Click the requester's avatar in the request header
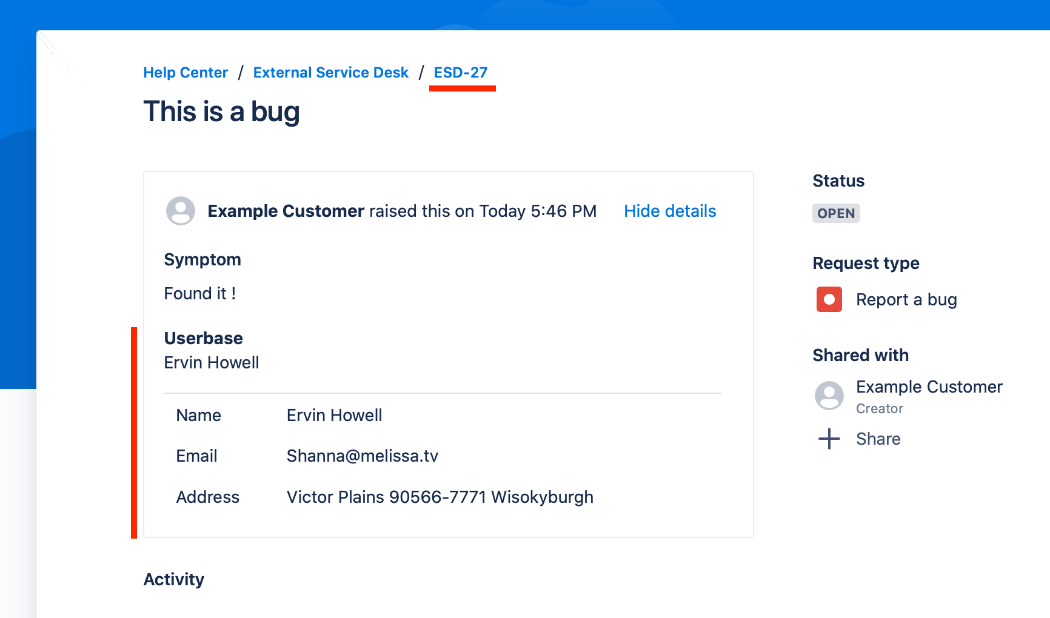Image resolution: width=1050 pixels, height=618 pixels. coord(180,211)
